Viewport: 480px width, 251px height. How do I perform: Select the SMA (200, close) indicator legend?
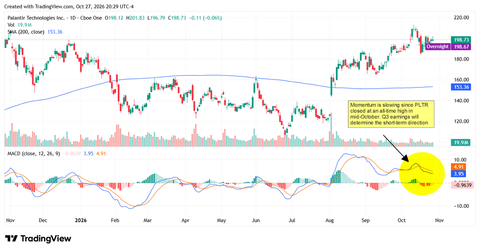coord(34,32)
